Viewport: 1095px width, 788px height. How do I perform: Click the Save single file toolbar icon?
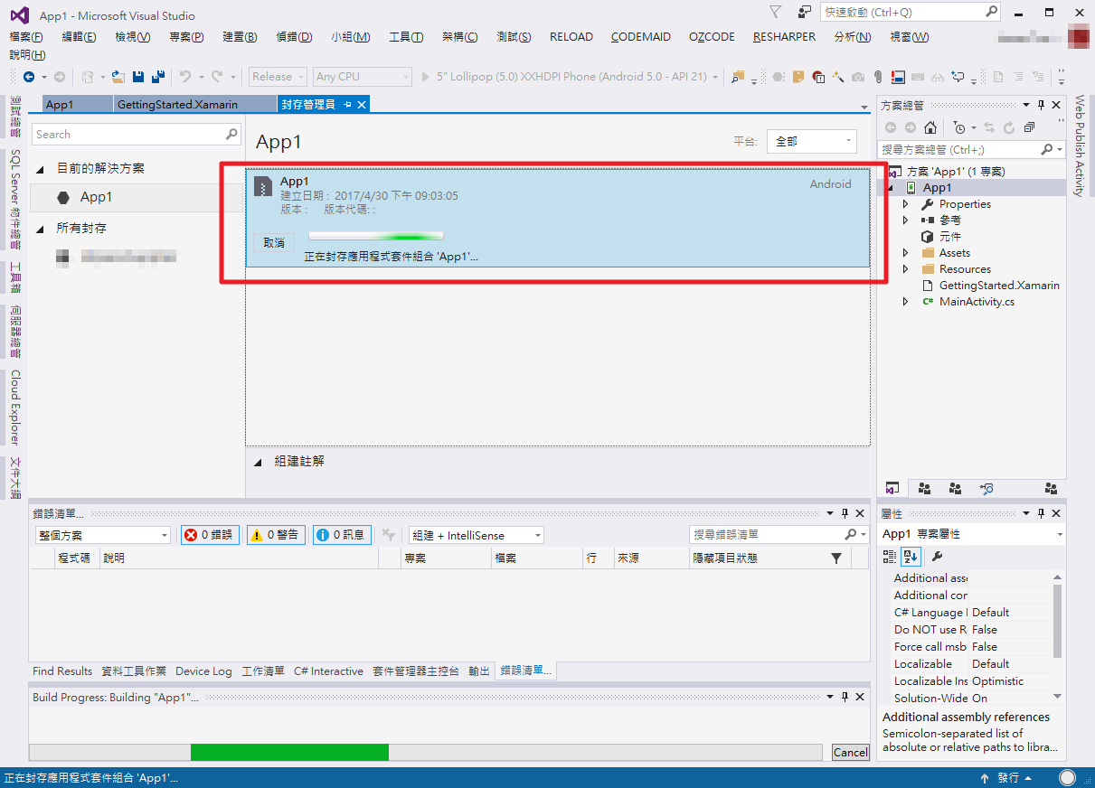coord(138,77)
